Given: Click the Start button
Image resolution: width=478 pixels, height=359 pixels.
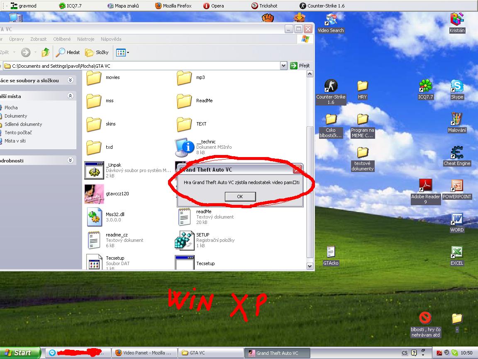Looking at the screenshot, I should click(x=20, y=353).
